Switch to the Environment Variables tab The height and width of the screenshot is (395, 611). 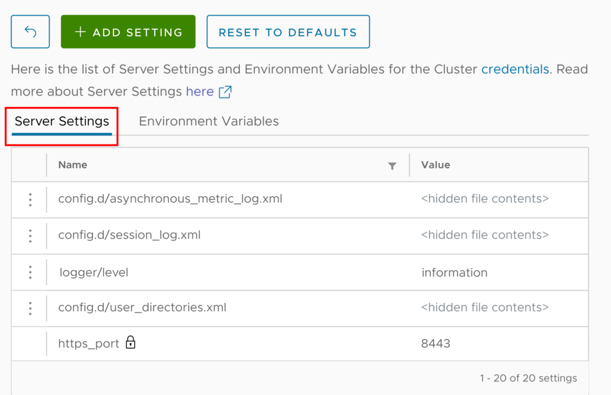point(208,121)
